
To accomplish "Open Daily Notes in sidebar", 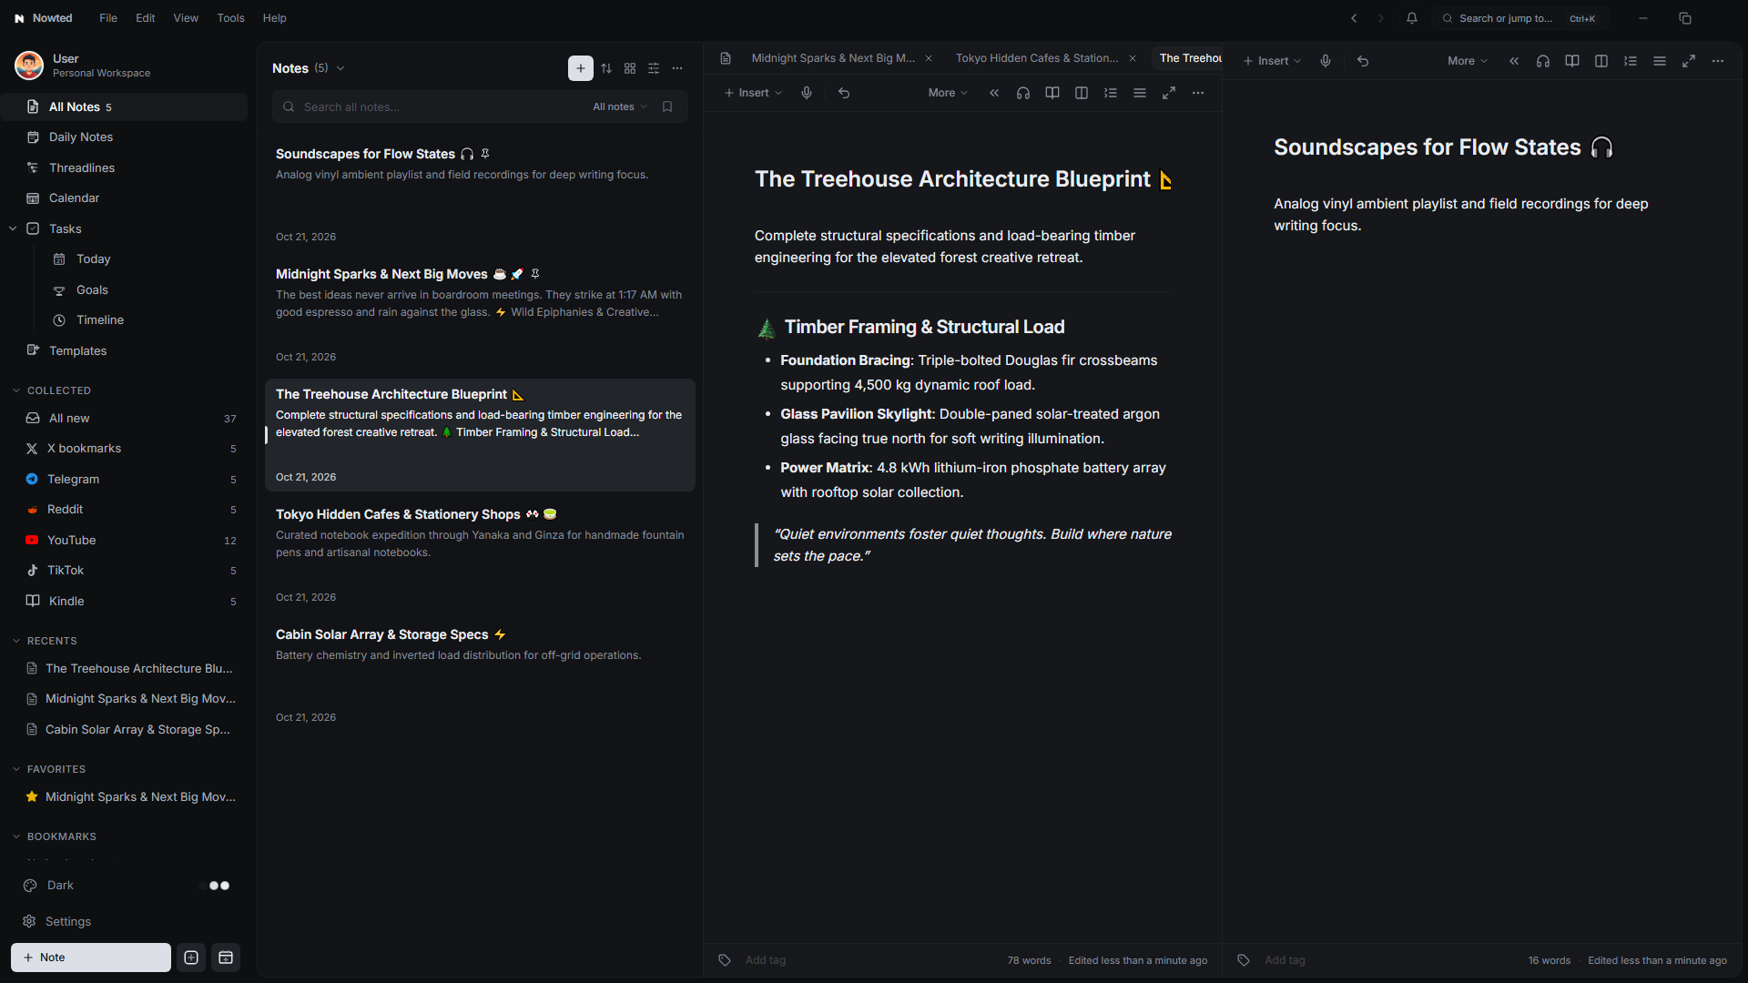I will pyautogui.click(x=81, y=137).
